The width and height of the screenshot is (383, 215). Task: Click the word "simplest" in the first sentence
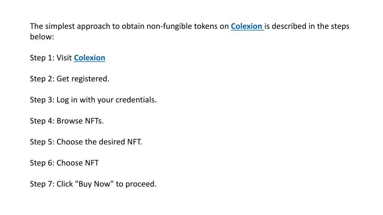[60, 27]
